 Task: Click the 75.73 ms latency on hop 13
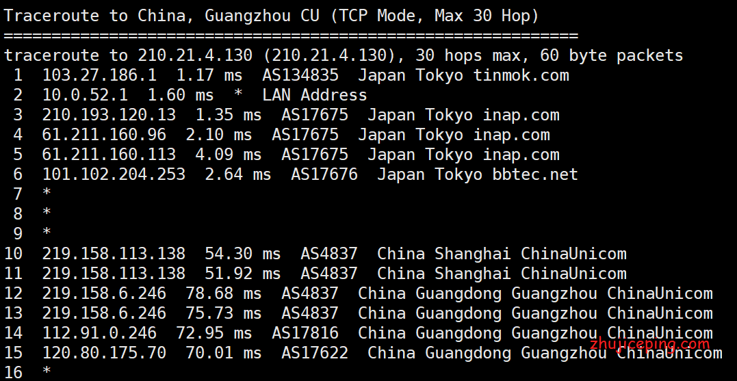tap(224, 313)
